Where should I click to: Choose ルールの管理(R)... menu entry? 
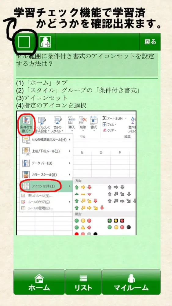pyautogui.click(x=46, y=208)
